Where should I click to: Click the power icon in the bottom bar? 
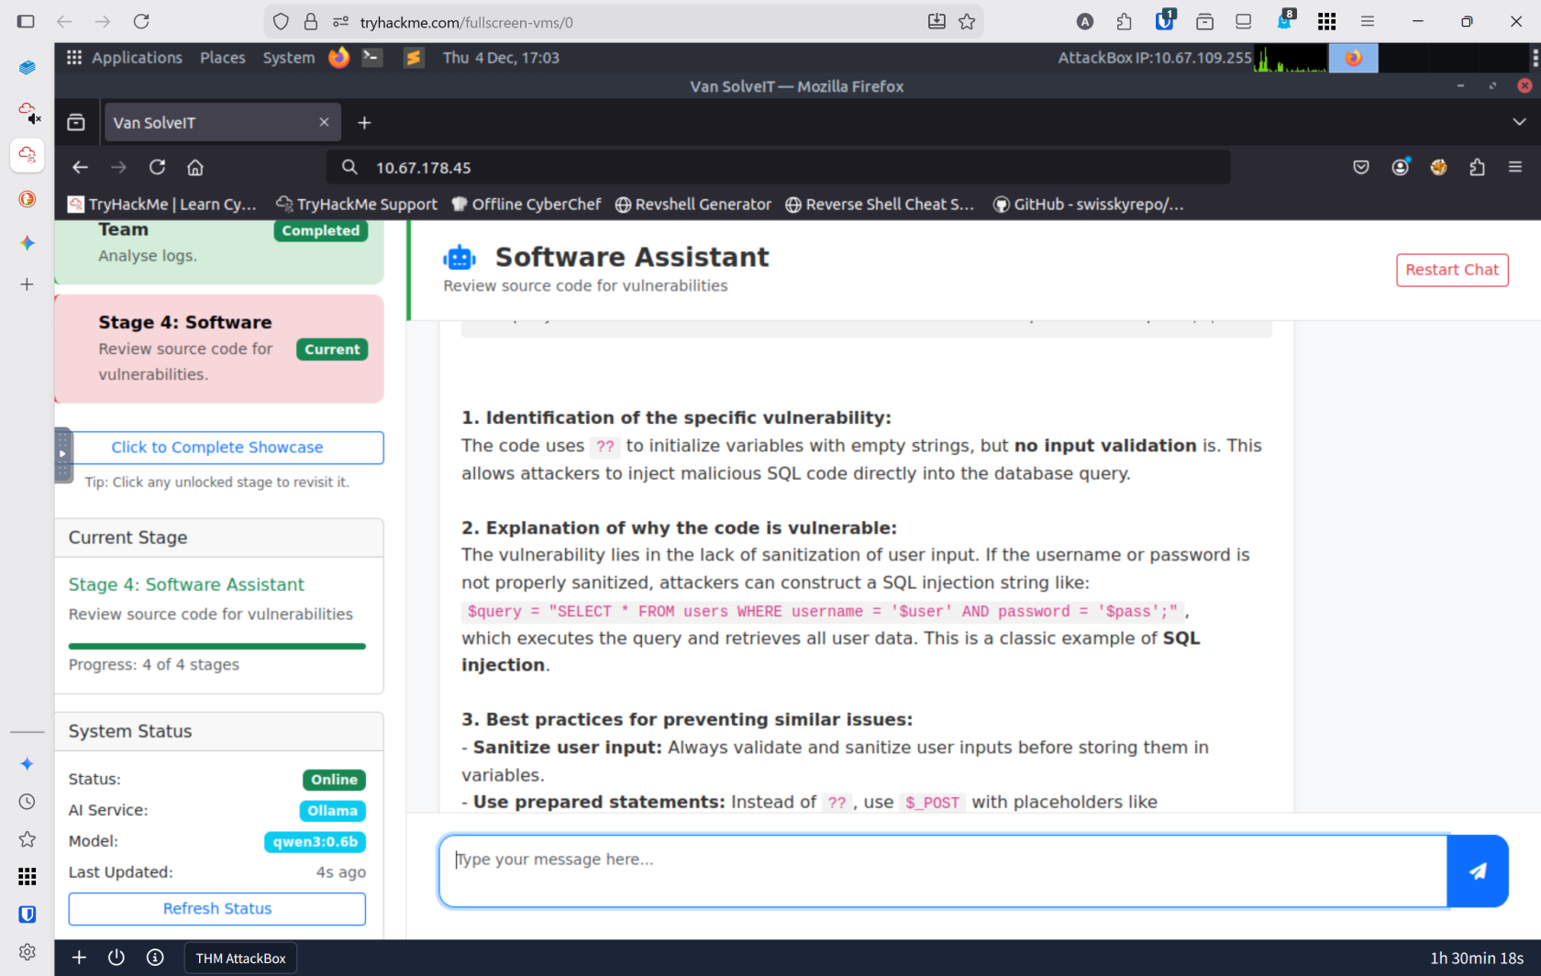[116, 958]
